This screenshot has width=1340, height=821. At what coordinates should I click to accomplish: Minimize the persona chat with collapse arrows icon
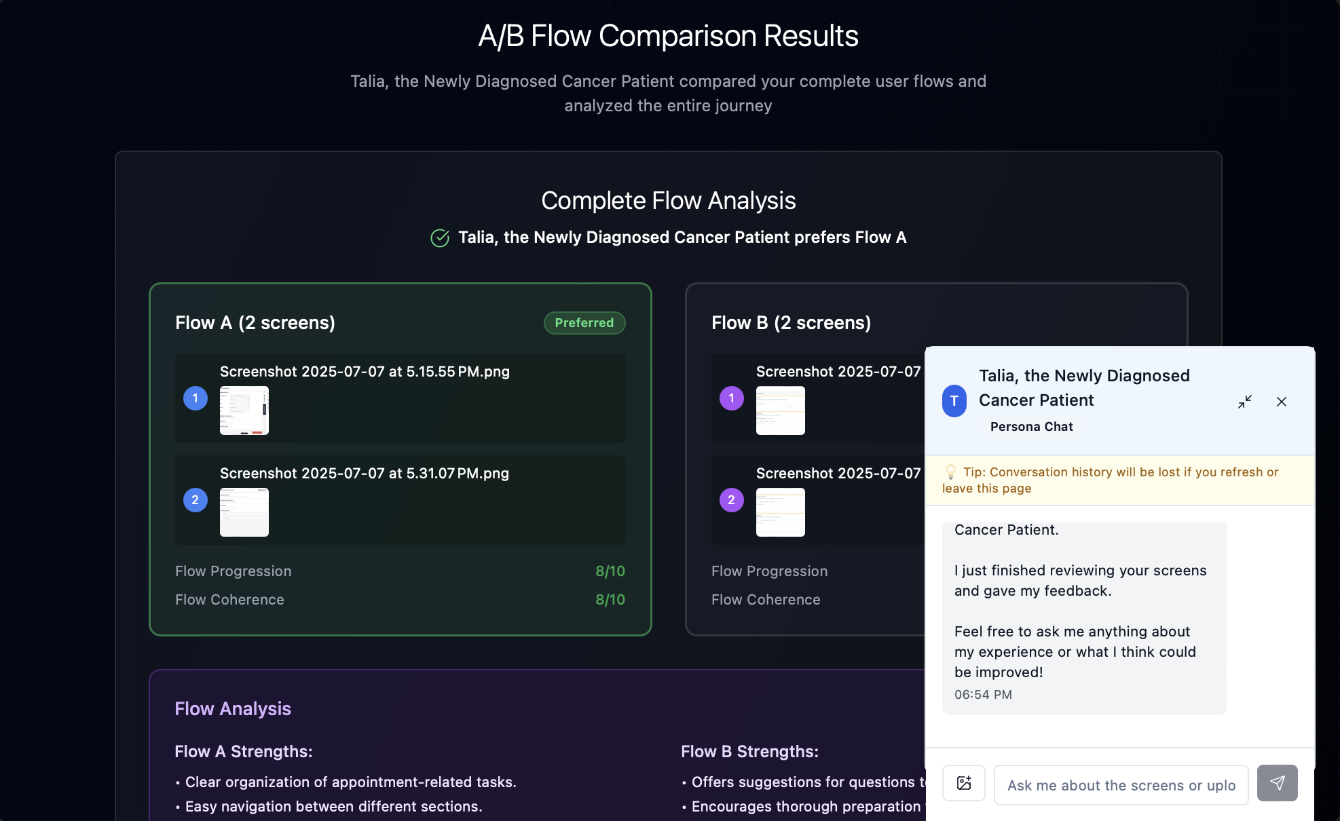pos(1244,402)
